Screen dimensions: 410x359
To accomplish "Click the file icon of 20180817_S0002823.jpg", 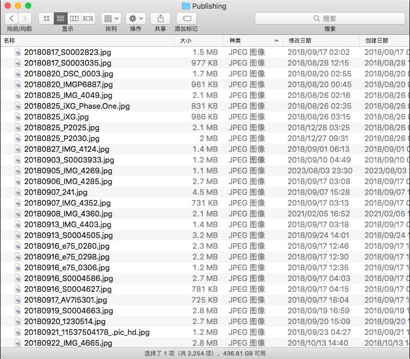I will 18,52.
